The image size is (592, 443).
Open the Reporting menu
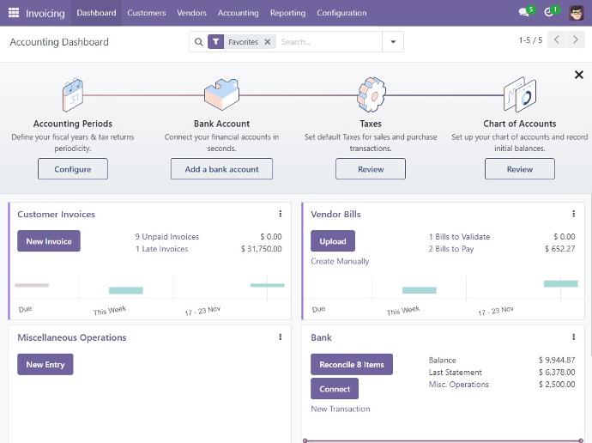(287, 13)
